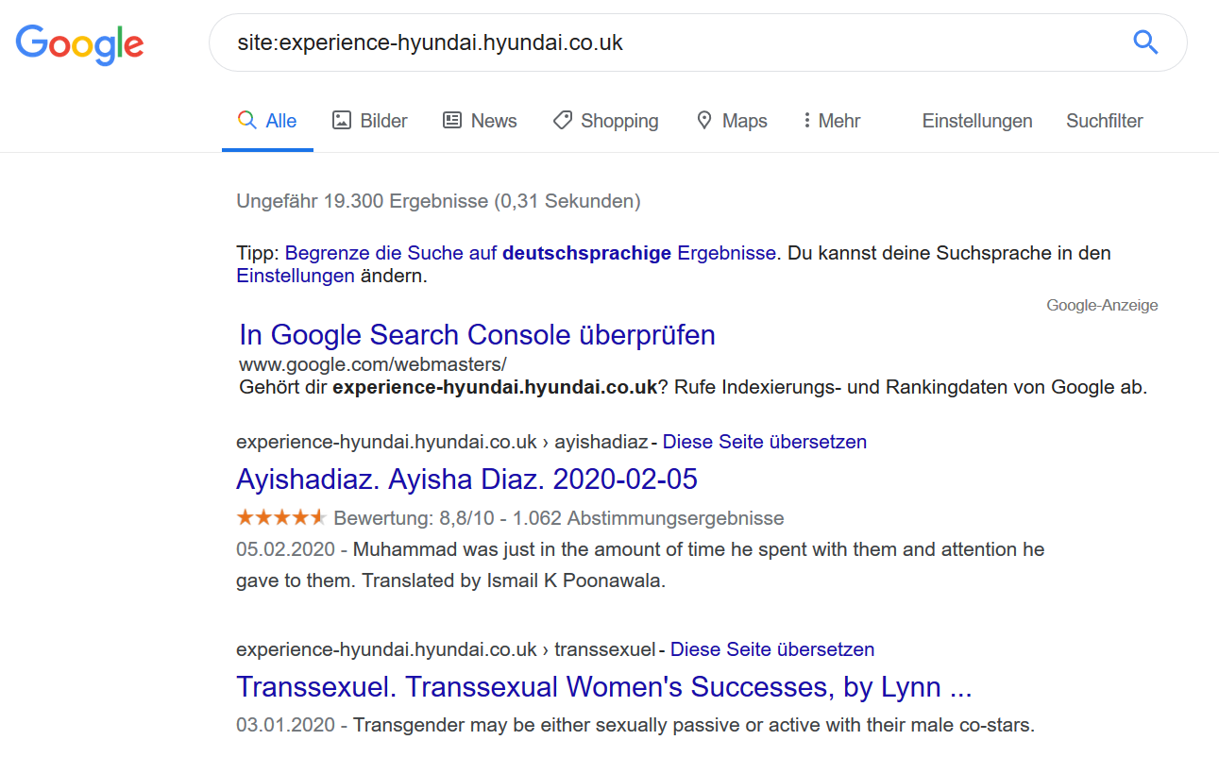Viewport: 1219px width, 757px height.
Task: Click Diese Seite übersetzen for transsexuel result
Action: point(772,649)
